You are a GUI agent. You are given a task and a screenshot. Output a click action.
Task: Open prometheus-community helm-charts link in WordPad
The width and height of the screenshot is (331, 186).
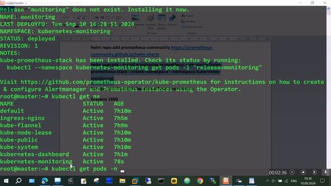pos(152,51)
